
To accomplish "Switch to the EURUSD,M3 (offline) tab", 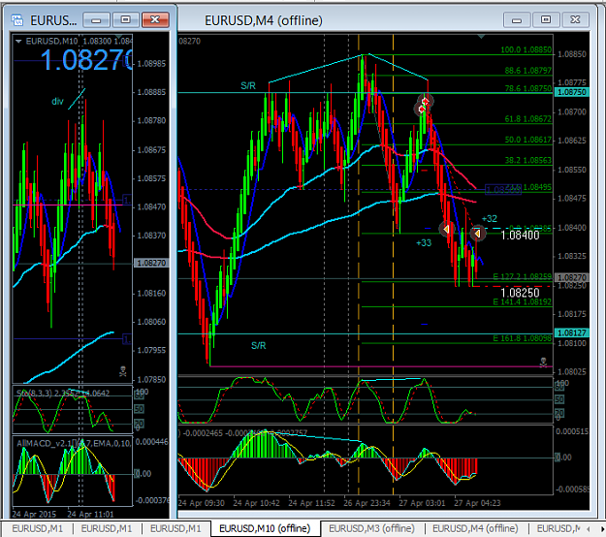I will click(x=371, y=528).
